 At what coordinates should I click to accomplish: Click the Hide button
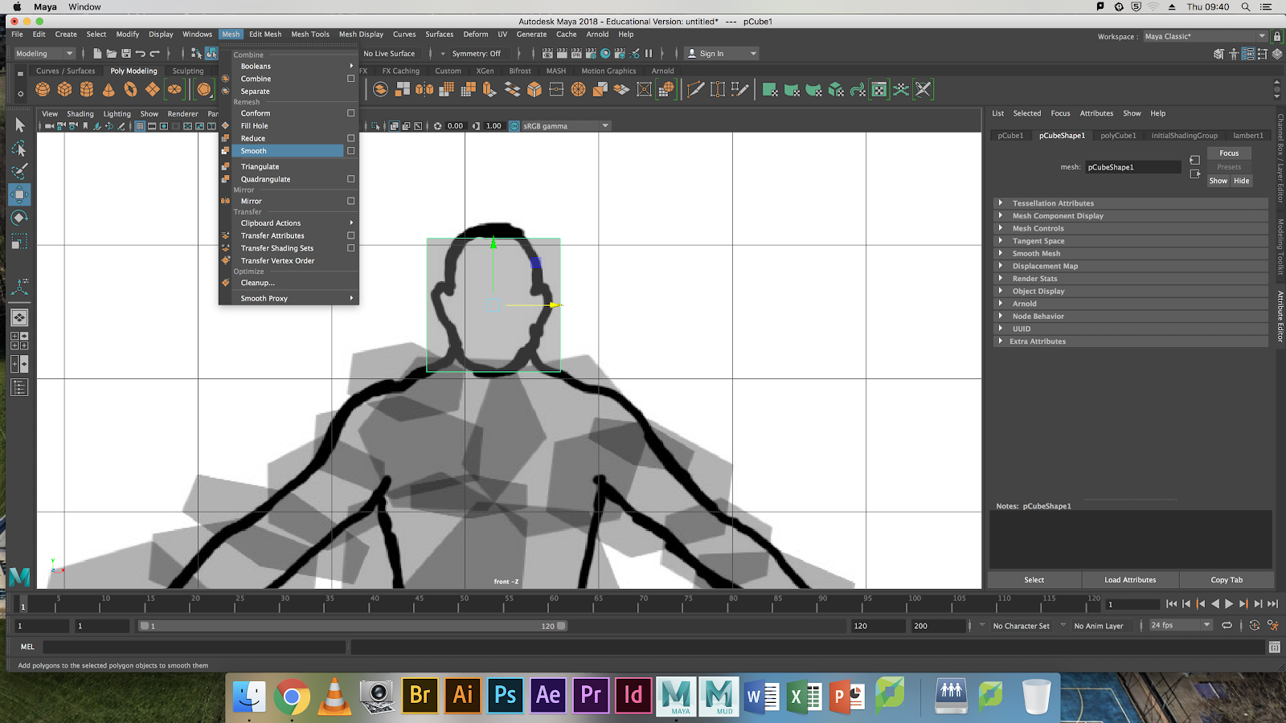pos(1242,181)
